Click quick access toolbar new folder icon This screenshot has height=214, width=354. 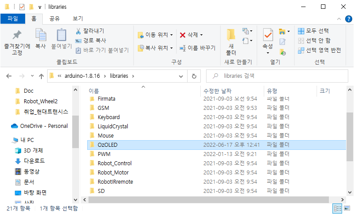coord(31,7)
